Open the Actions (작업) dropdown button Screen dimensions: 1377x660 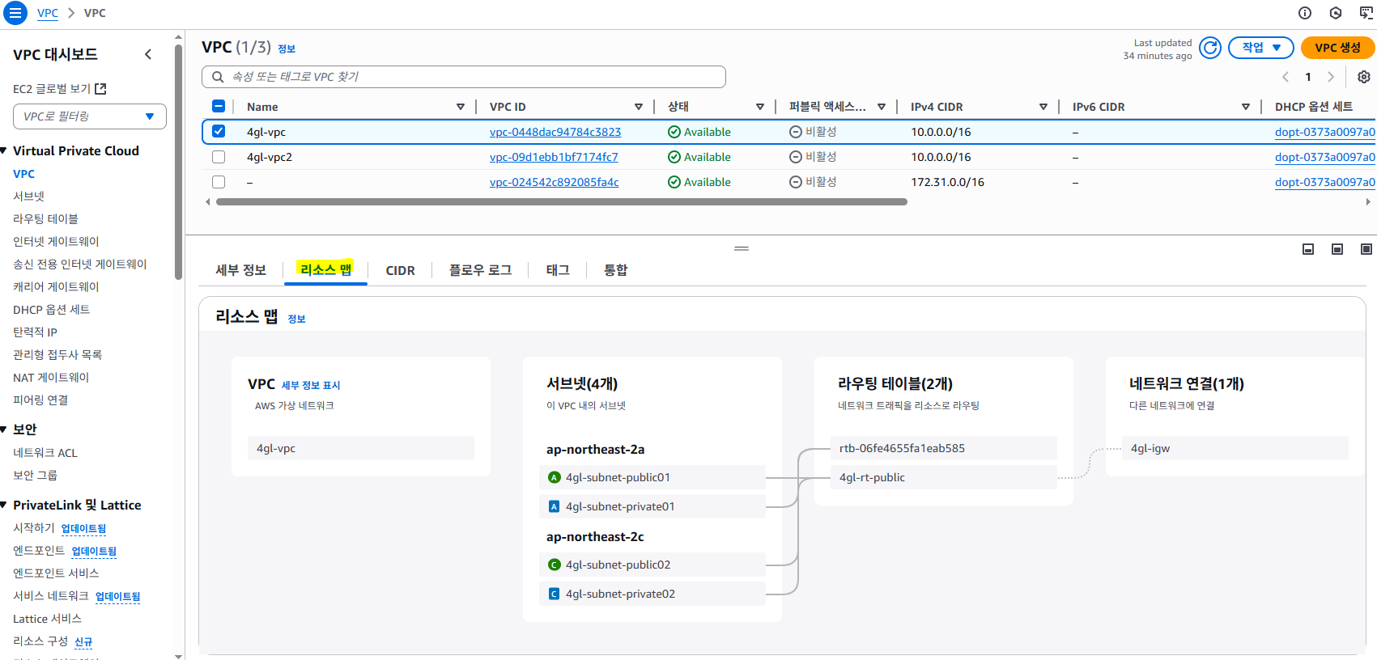[1261, 48]
